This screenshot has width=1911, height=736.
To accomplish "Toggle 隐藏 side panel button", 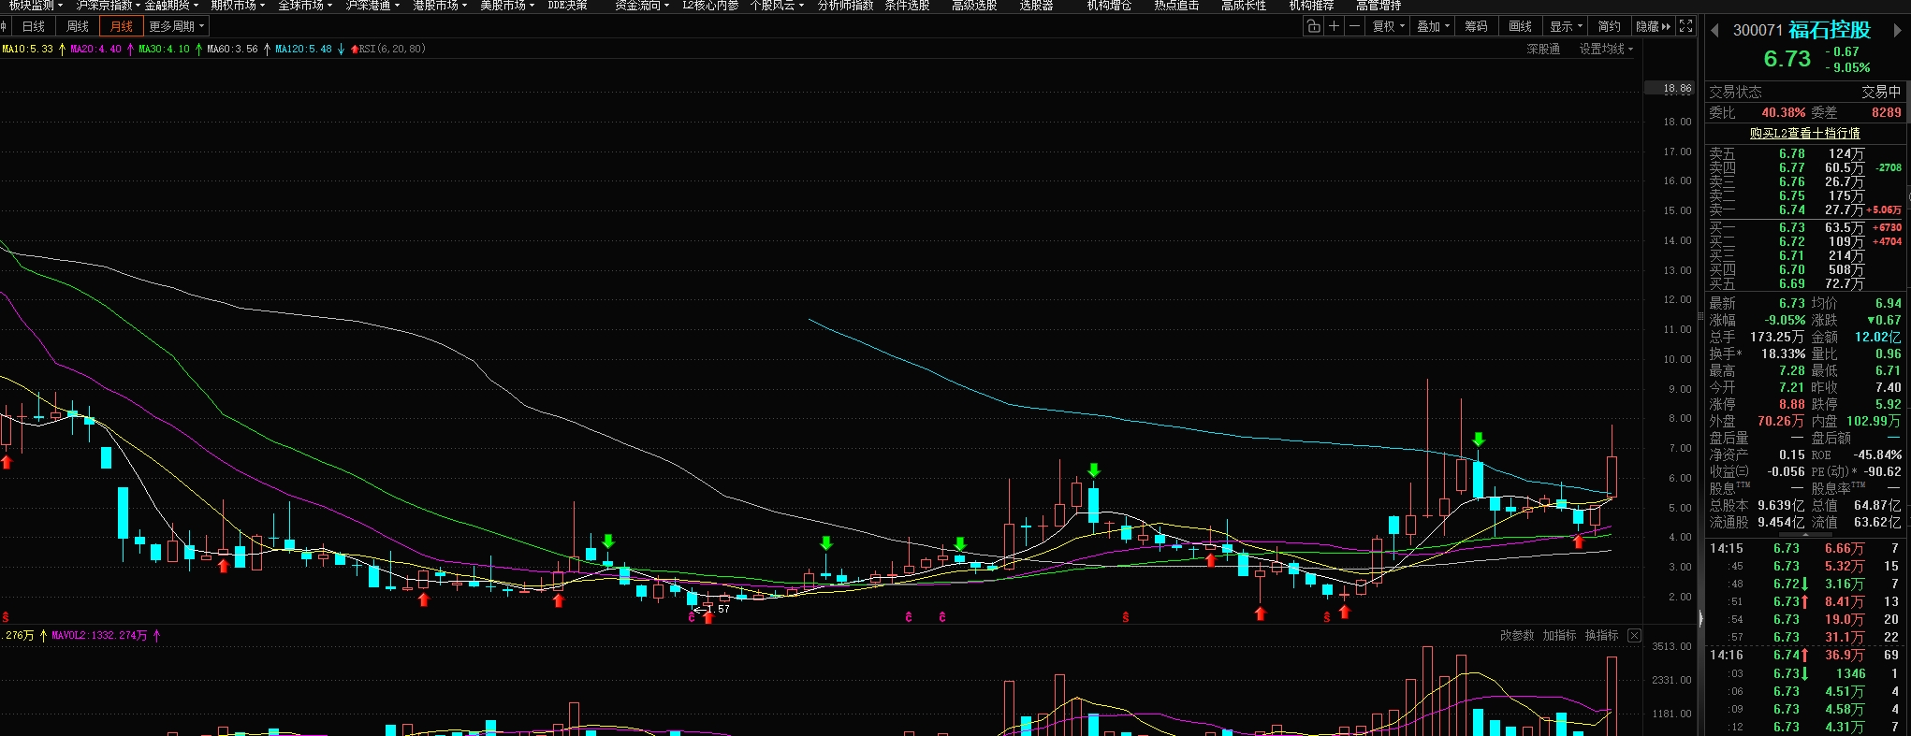I will (x=1653, y=26).
